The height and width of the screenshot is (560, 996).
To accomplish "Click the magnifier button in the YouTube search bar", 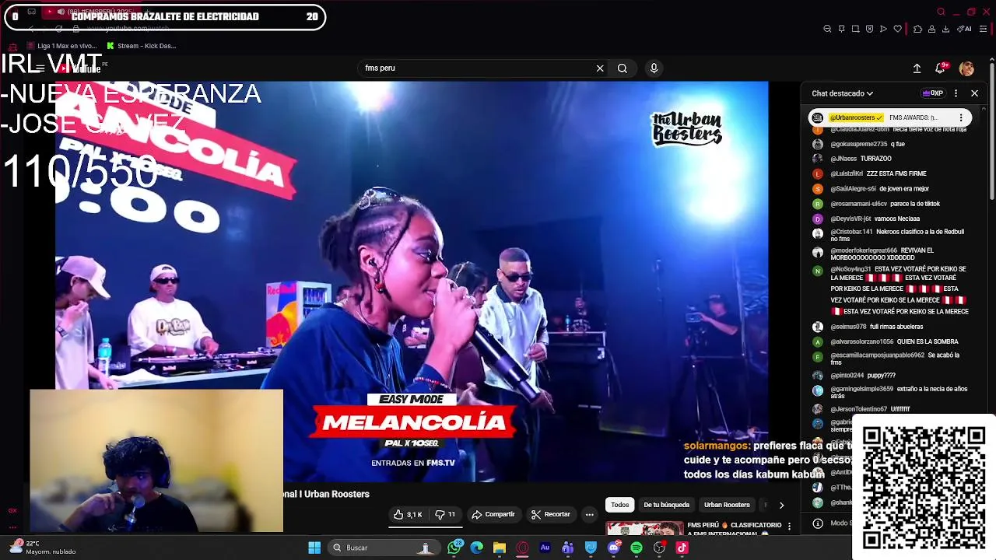I will [x=622, y=68].
